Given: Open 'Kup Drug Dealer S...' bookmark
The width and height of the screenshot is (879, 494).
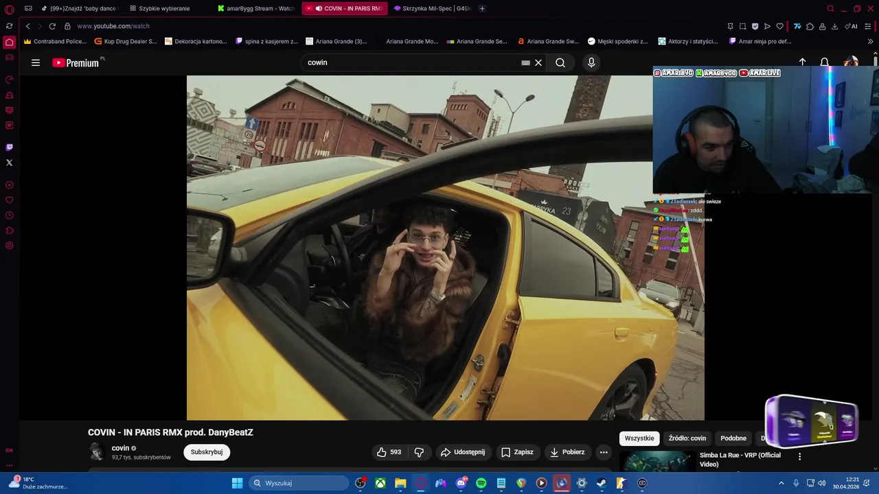Looking at the screenshot, I should (x=126, y=41).
